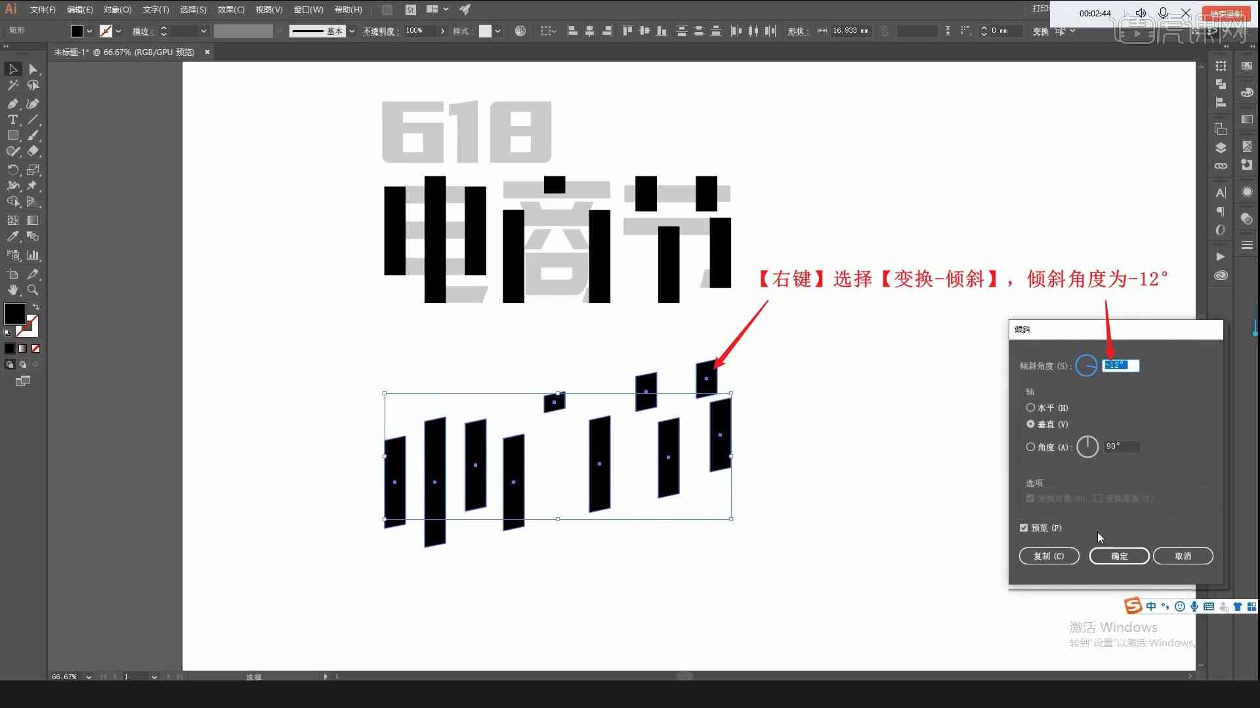The height and width of the screenshot is (708, 1260).
Task: Click 确定 to confirm shear transform
Action: point(1119,556)
